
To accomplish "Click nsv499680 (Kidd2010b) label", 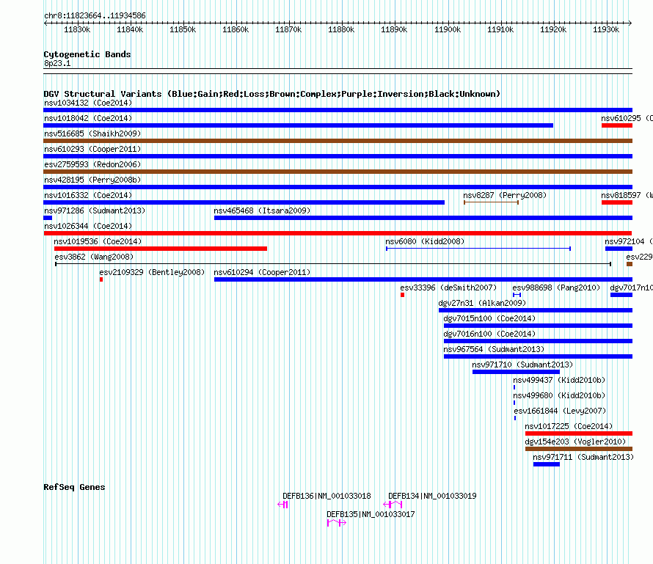I will point(559,395).
